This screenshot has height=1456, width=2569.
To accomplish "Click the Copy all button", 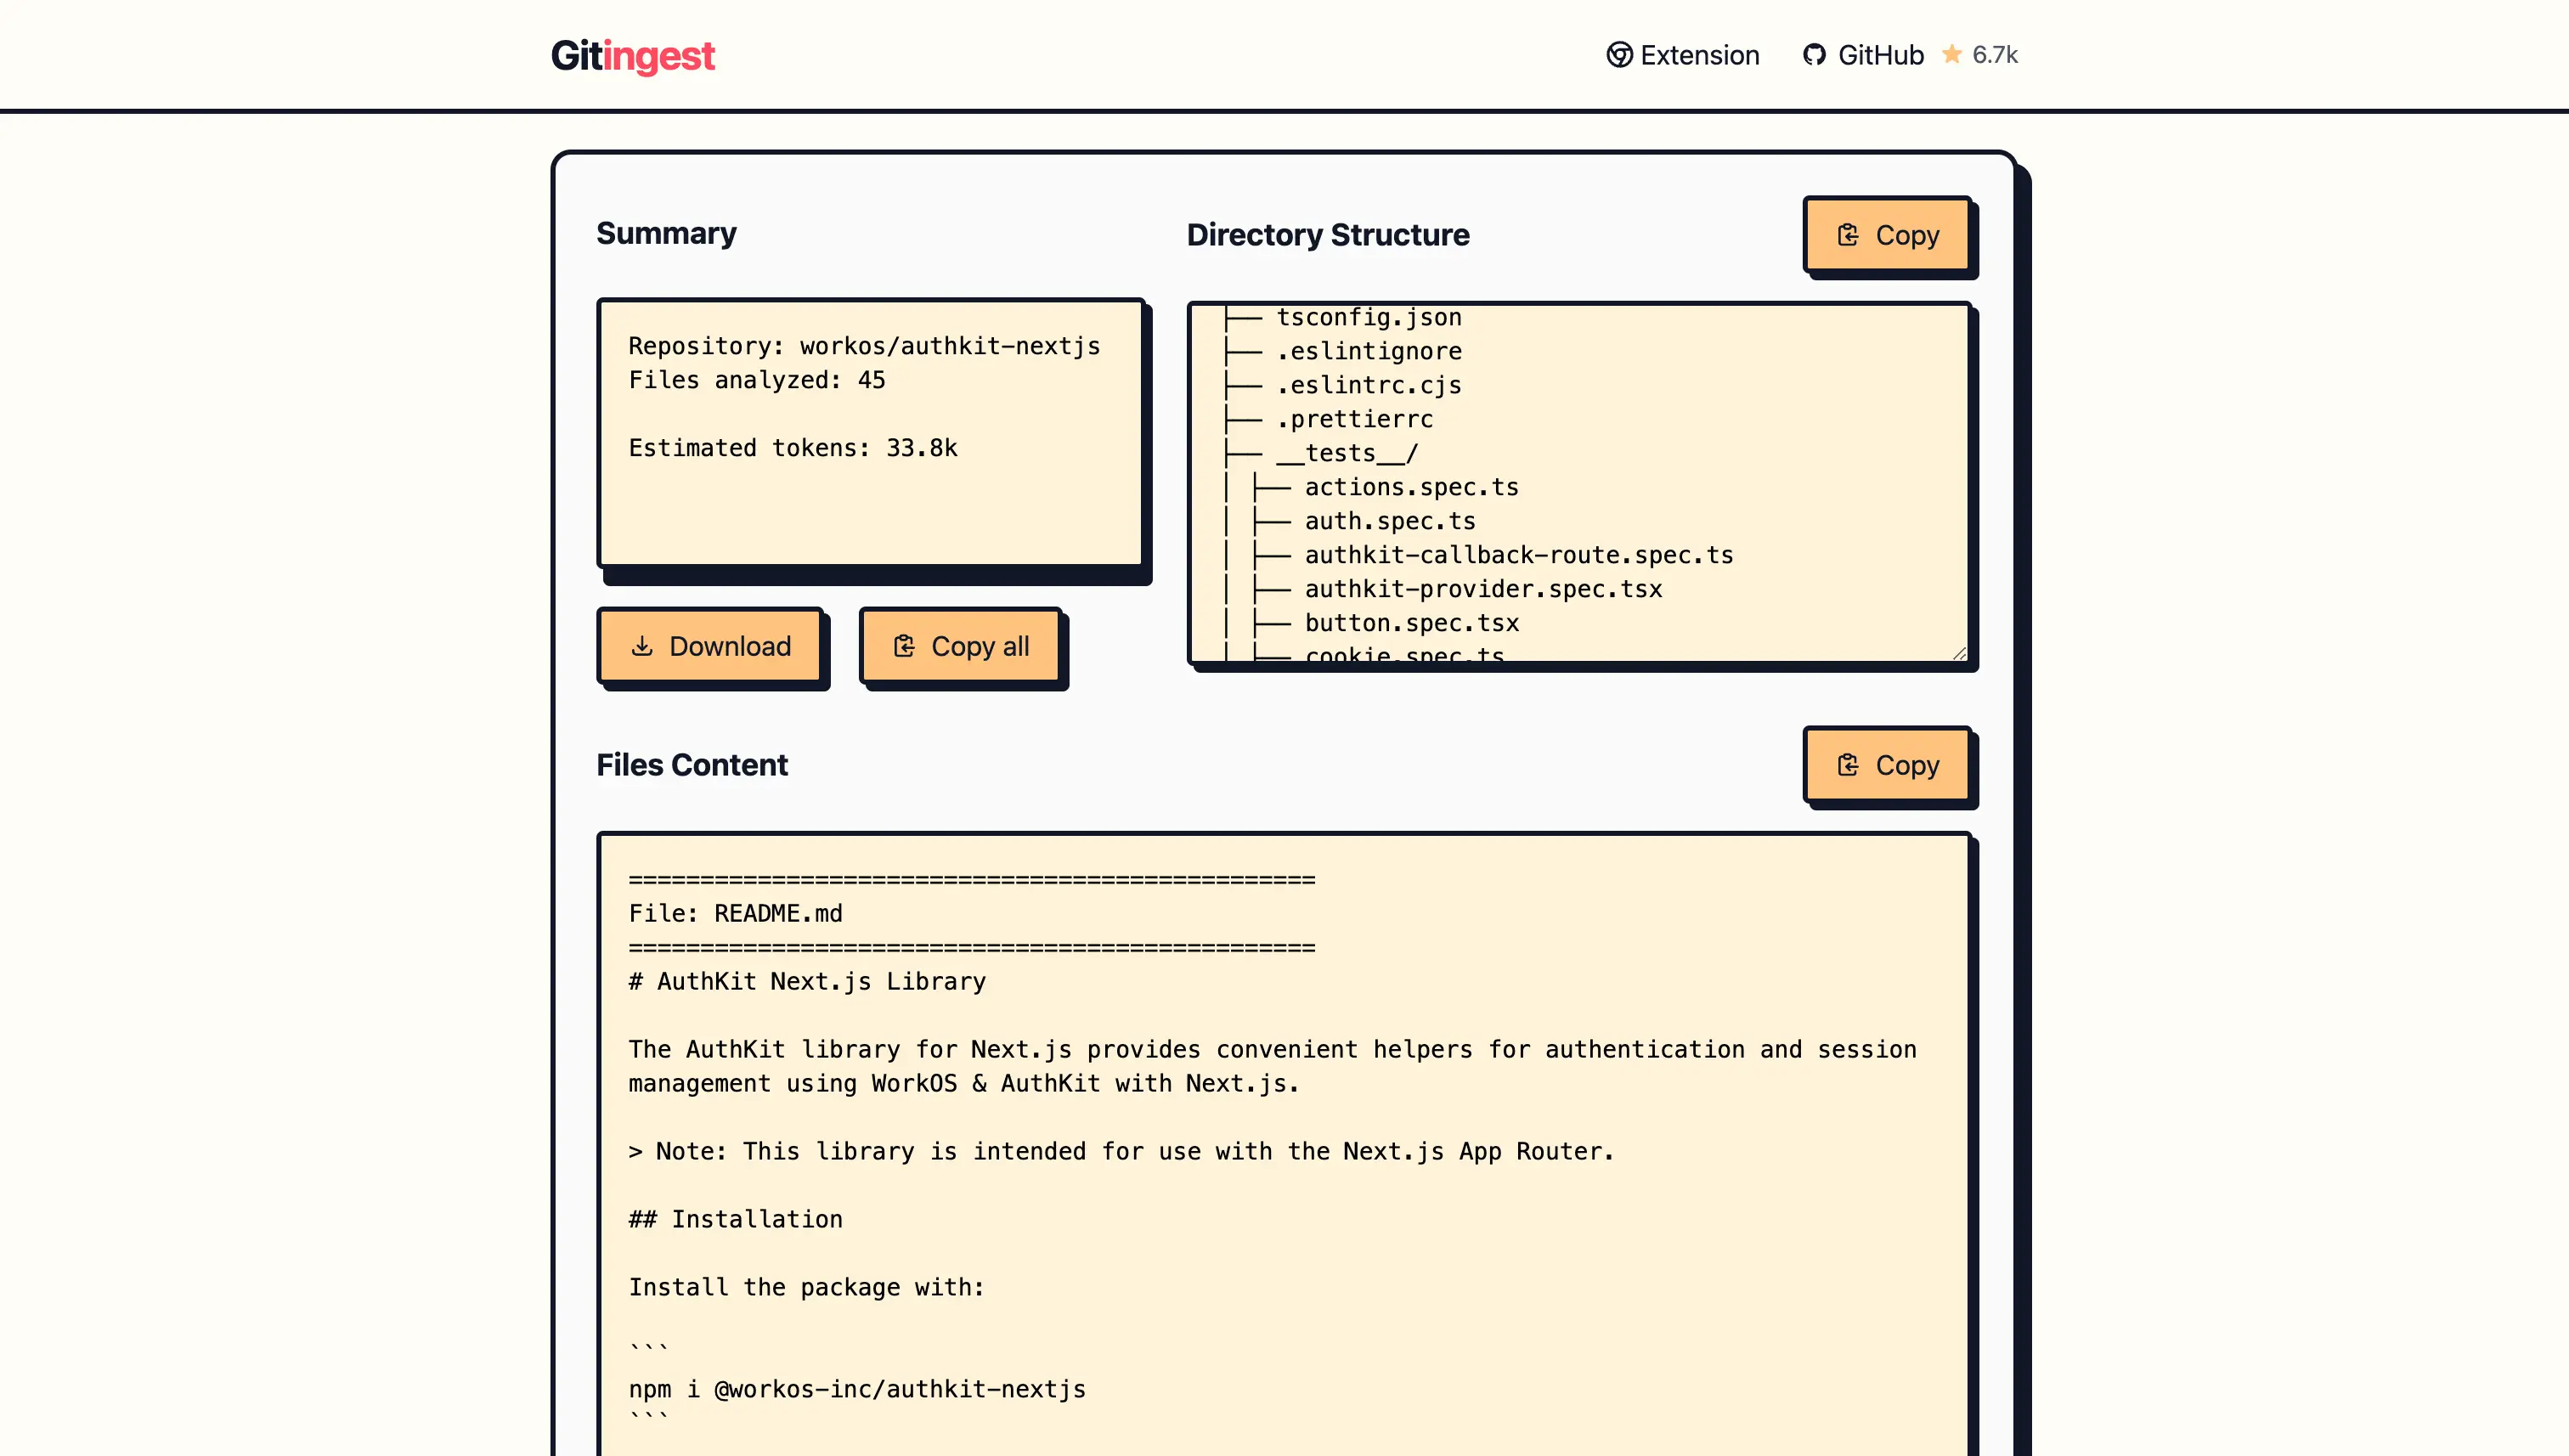I will coord(960,646).
